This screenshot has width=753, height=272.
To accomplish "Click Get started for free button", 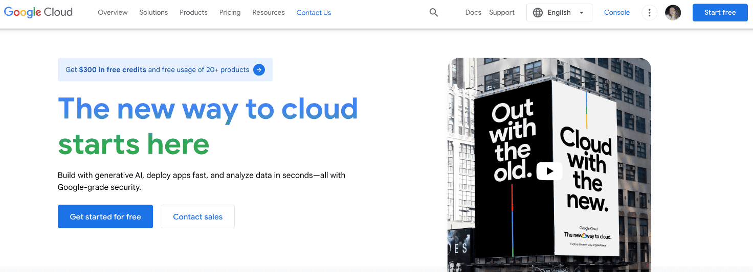I will click(x=105, y=217).
